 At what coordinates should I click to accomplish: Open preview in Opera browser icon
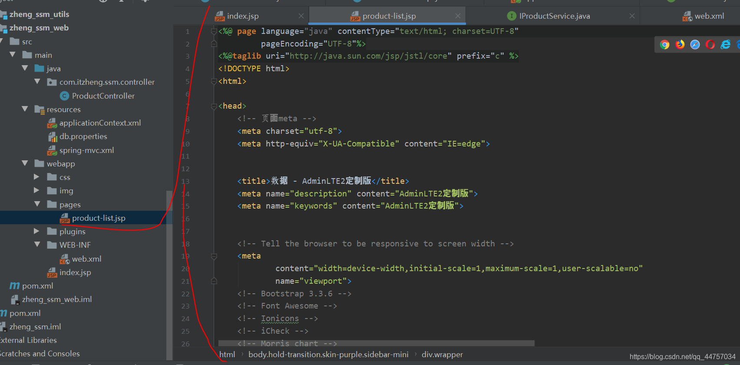(x=710, y=45)
